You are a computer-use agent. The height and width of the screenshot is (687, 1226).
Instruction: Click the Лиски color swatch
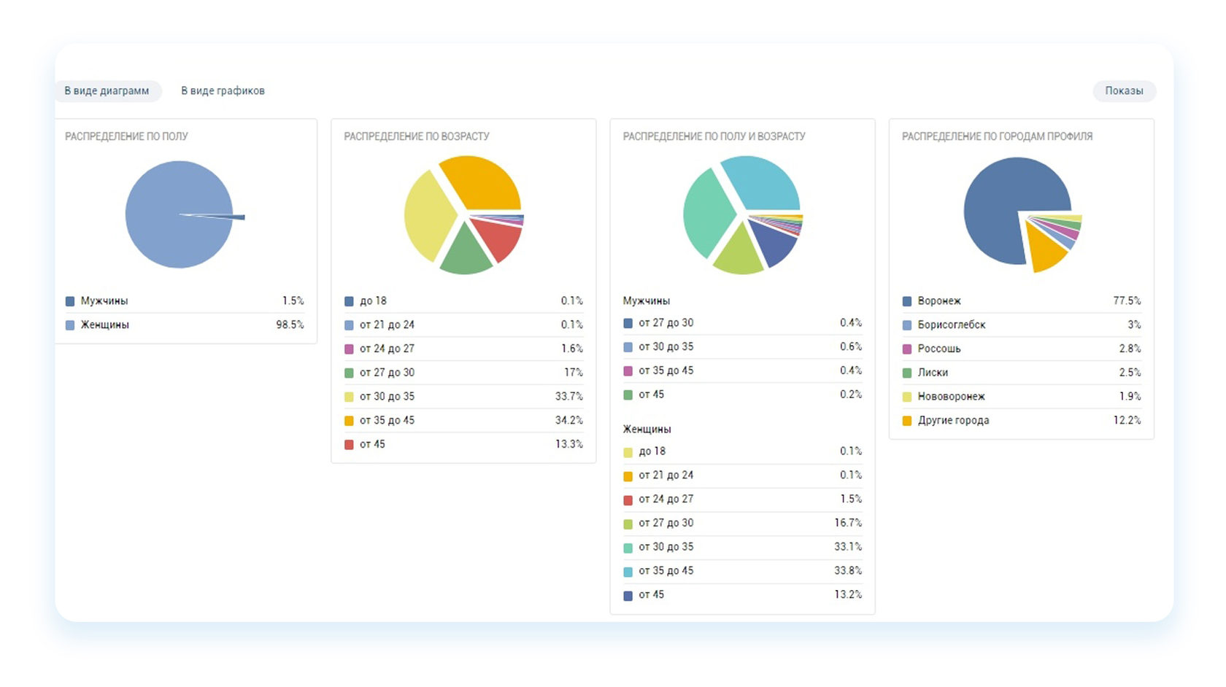point(907,373)
